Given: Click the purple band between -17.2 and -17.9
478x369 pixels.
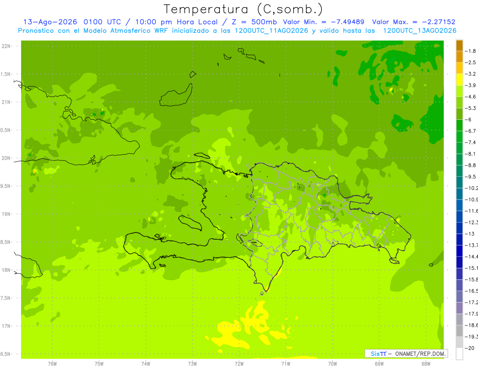Looking at the screenshot, I should 459,308.
